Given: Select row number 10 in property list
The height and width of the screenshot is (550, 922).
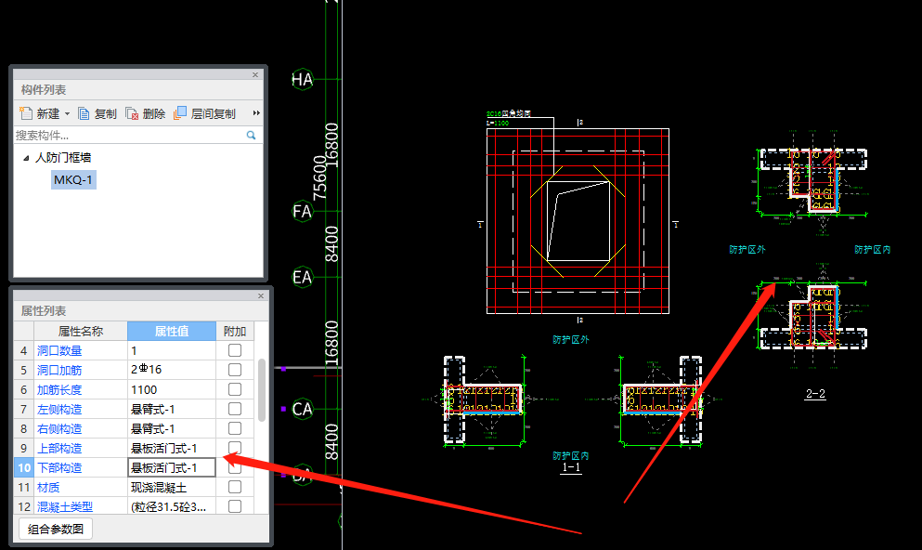Looking at the screenshot, I should pyautogui.click(x=24, y=467).
